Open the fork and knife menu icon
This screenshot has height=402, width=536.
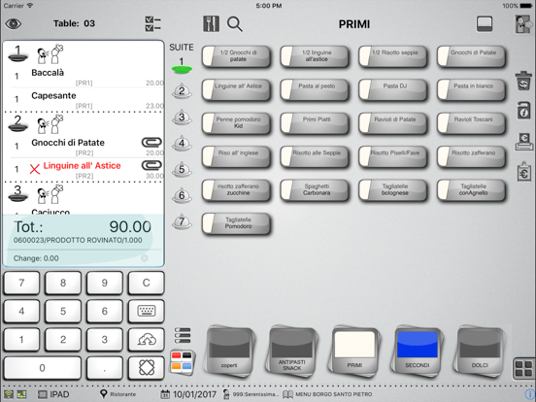click(x=211, y=24)
